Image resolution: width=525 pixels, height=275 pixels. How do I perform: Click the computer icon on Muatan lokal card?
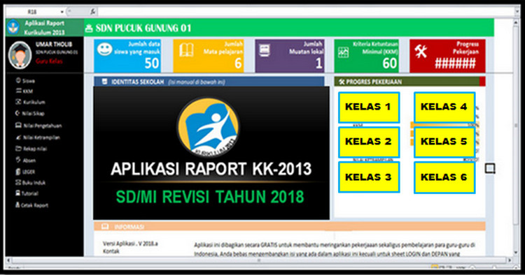265,50
